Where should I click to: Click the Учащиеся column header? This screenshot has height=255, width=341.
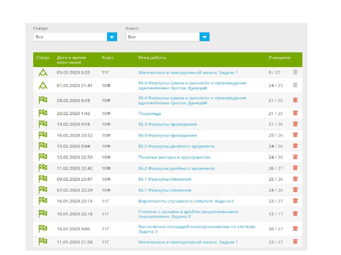tap(279, 57)
